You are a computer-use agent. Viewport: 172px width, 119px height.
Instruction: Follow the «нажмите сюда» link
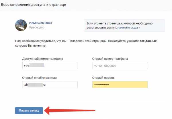(x=128, y=28)
